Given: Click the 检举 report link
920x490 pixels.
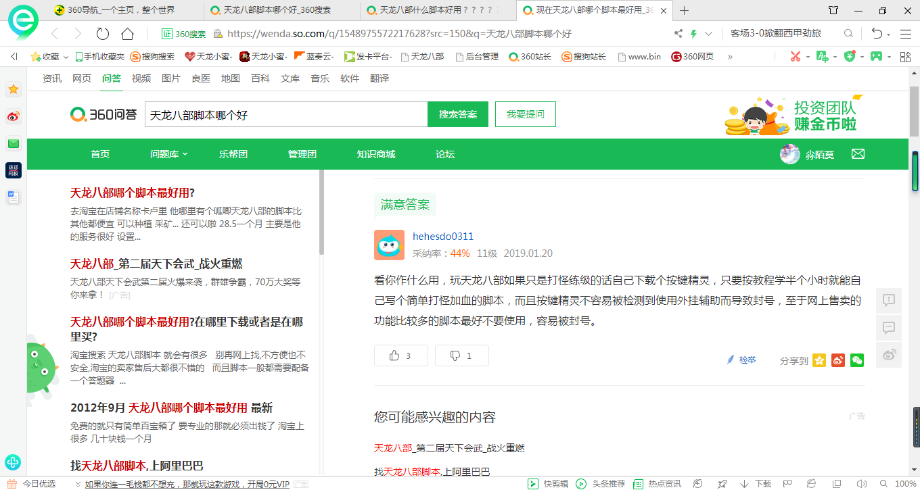Looking at the screenshot, I should (x=741, y=360).
